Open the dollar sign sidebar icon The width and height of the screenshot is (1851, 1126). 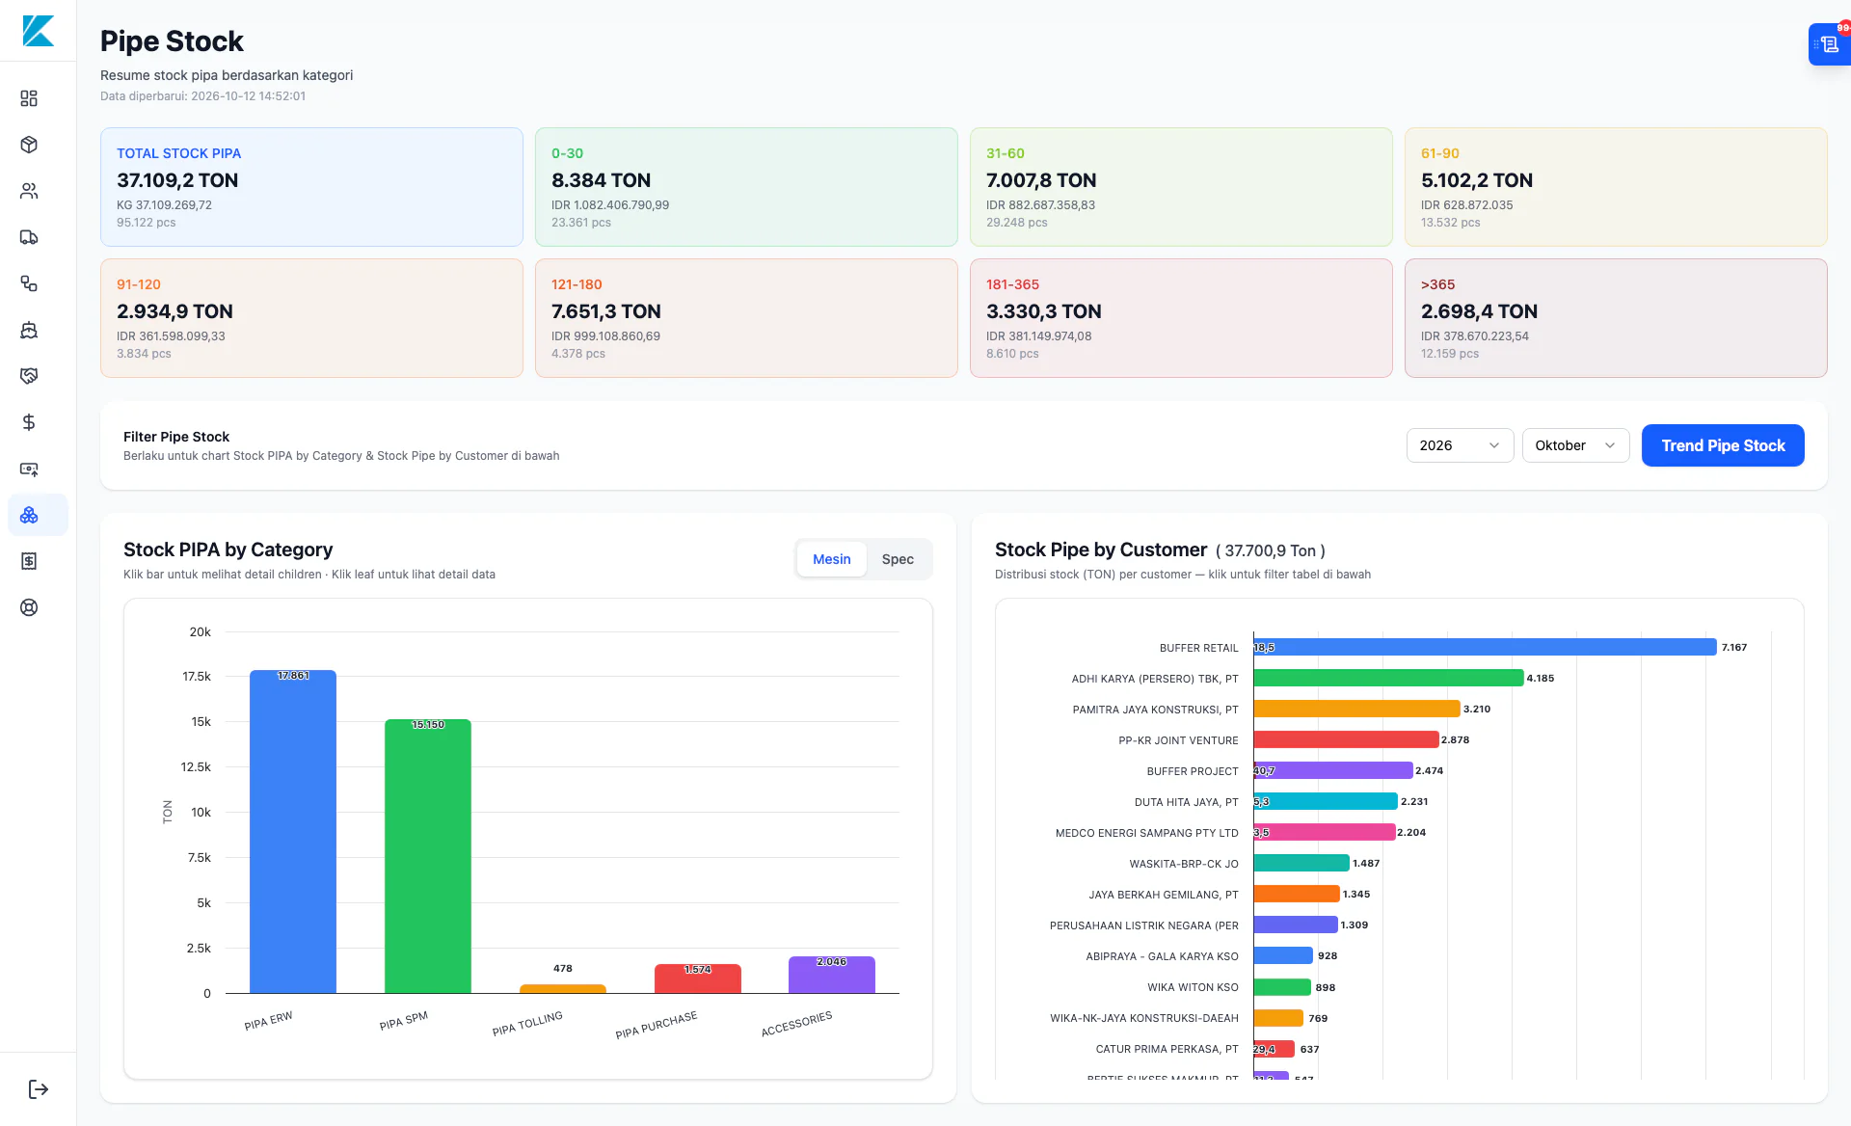[x=29, y=422]
